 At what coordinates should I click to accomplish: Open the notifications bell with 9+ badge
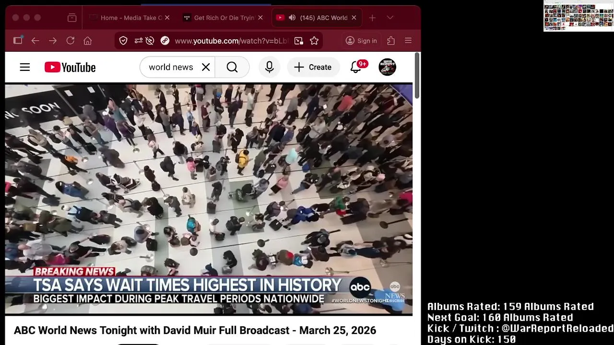pos(356,68)
